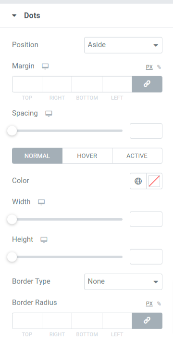This screenshot has width=173, height=345.
Task: Switch to the Active tab
Action: (137, 156)
